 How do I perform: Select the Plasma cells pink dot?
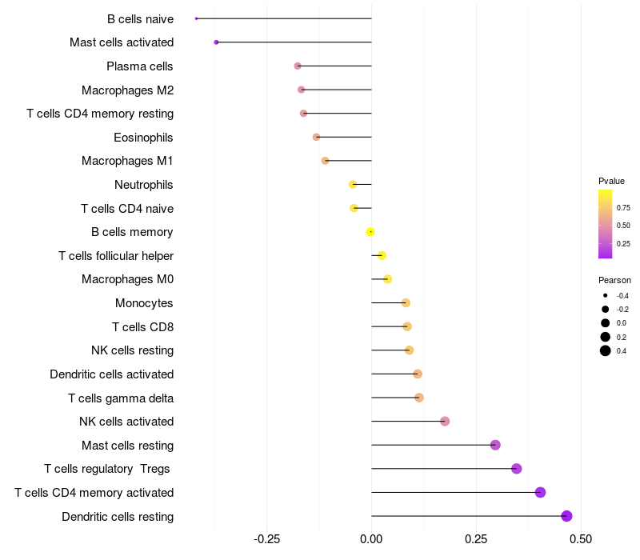298,66
